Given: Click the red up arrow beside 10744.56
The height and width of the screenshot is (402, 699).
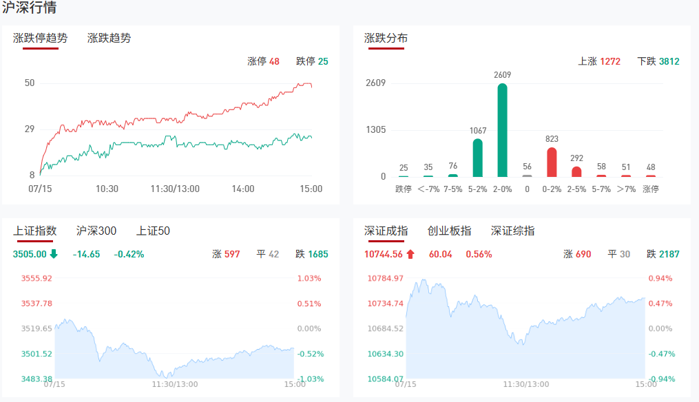Looking at the screenshot, I should pos(410,254).
